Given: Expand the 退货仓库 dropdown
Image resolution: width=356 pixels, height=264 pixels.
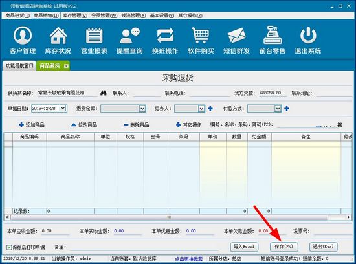Looking at the screenshot, I should coord(142,109).
